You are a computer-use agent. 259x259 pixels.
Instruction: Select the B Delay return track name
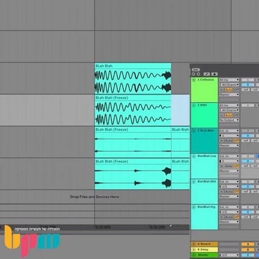(203, 249)
